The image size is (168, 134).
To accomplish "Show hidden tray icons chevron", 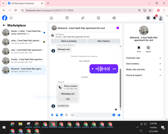I will (137, 127).
